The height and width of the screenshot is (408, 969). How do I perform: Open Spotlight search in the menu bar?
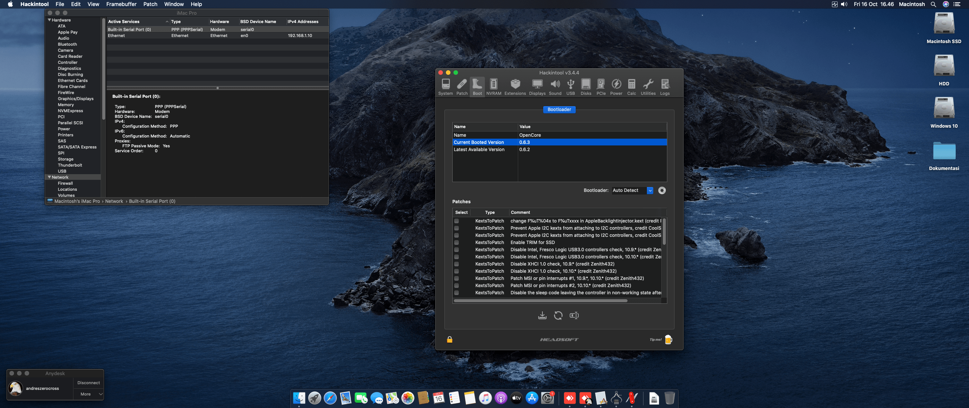click(x=933, y=4)
